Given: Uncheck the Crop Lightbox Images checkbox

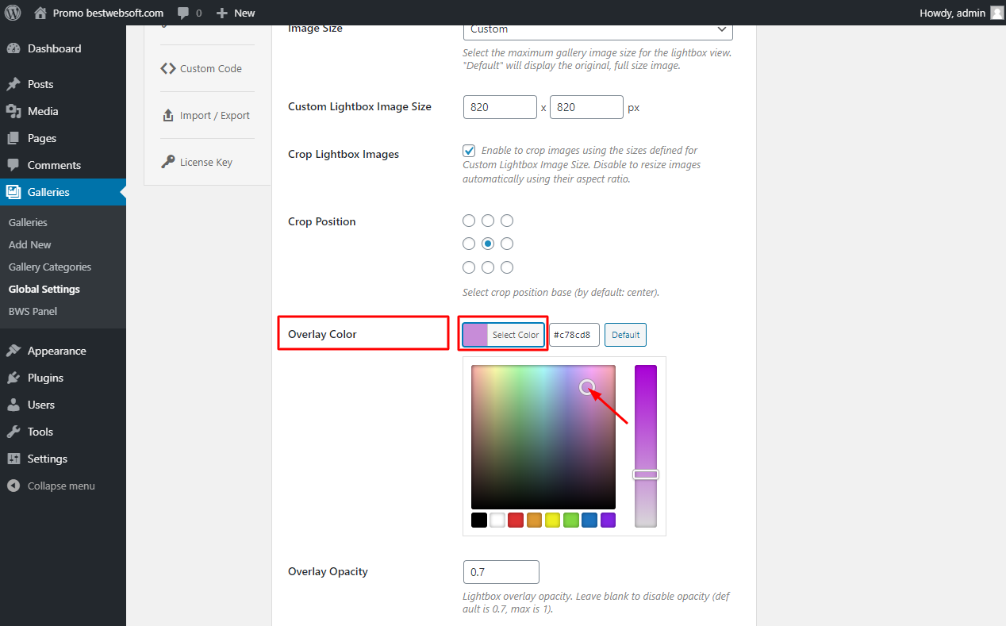Looking at the screenshot, I should [469, 151].
